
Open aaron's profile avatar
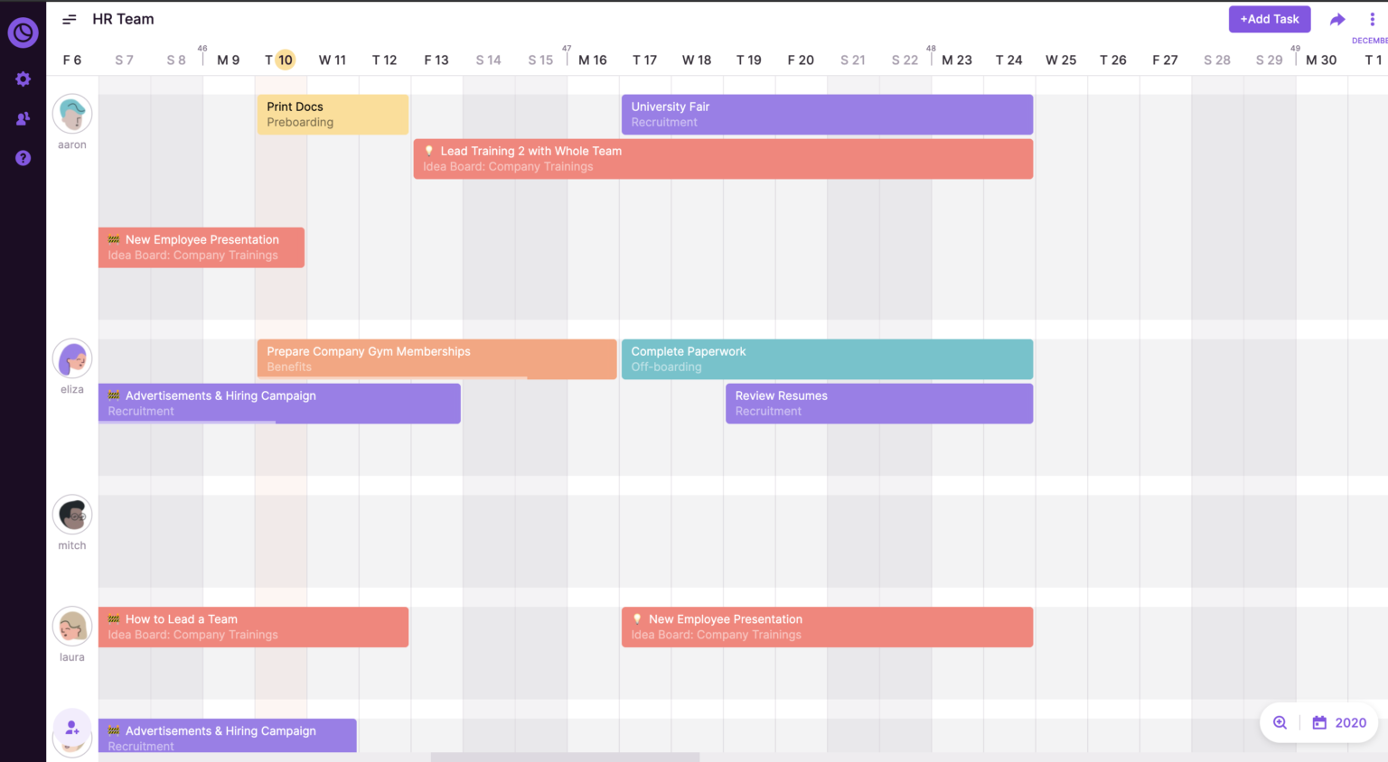[71, 113]
